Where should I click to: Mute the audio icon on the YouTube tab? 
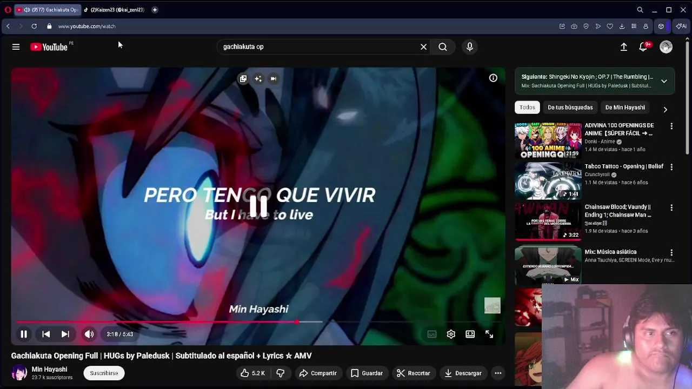click(x=26, y=10)
